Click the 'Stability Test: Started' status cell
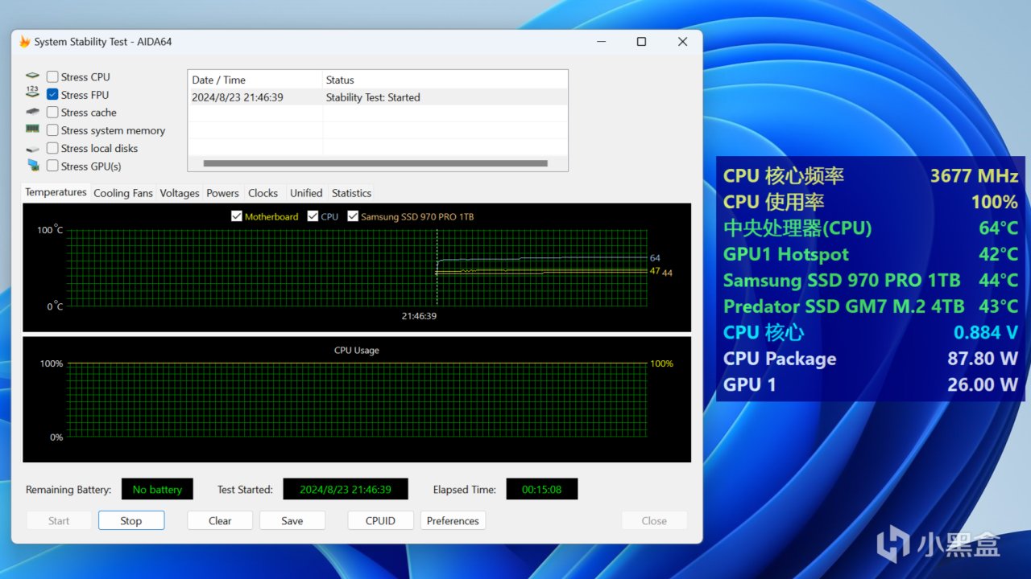The width and height of the screenshot is (1031, 579). point(373,97)
